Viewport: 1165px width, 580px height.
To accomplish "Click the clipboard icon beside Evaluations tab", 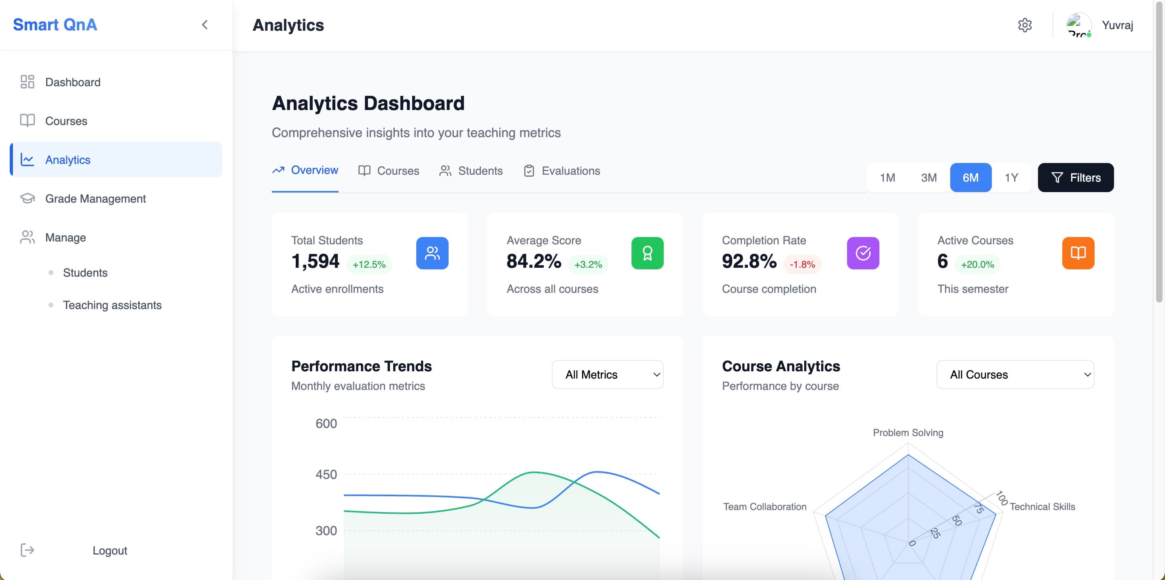I will [x=529, y=170].
